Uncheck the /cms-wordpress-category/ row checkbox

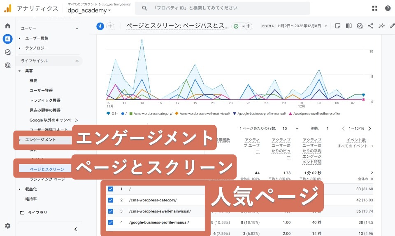coord(110,200)
